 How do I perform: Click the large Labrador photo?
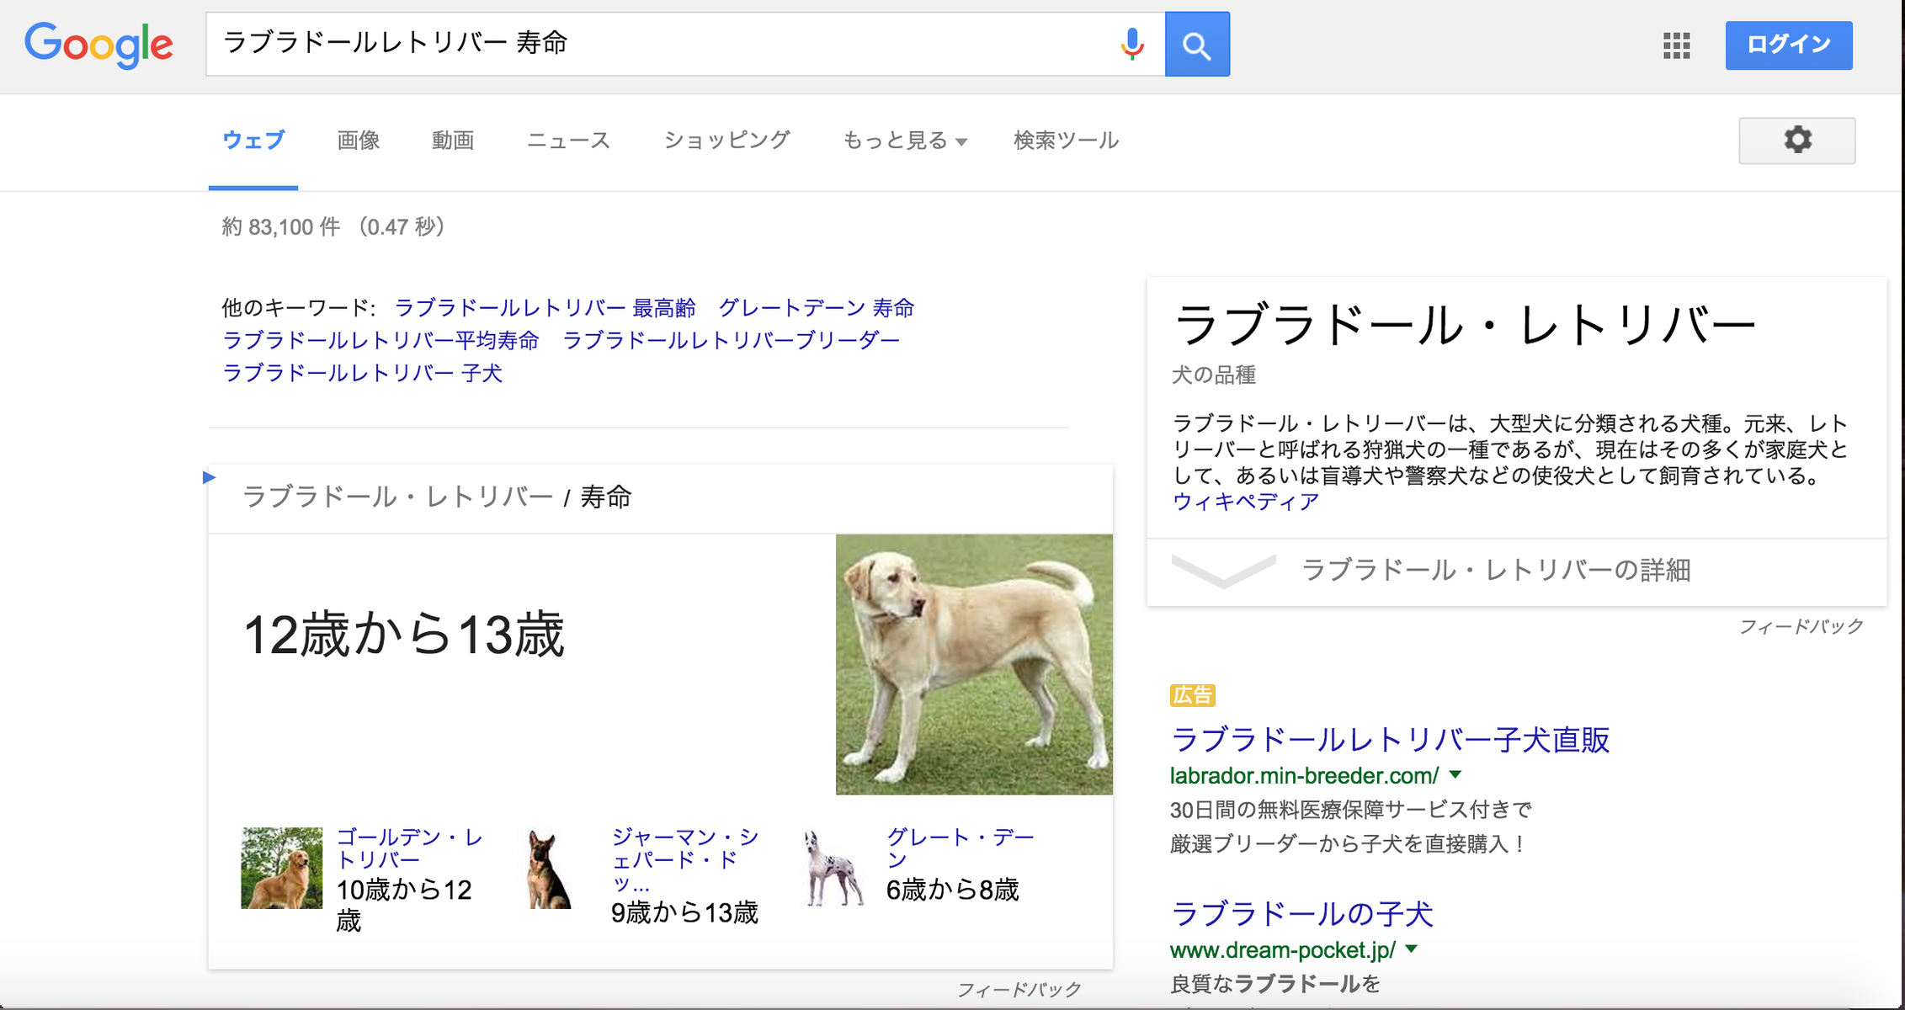click(973, 664)
